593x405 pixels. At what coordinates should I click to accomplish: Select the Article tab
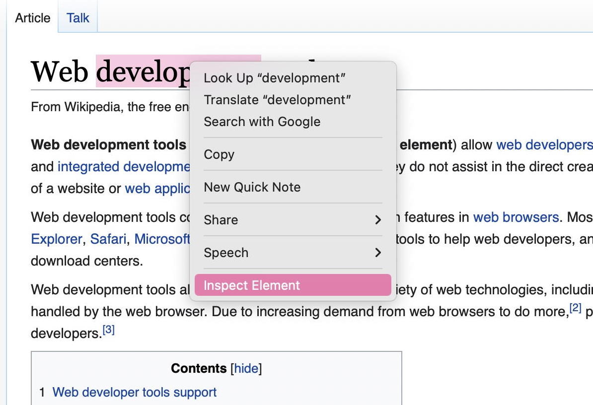(32, 18)
